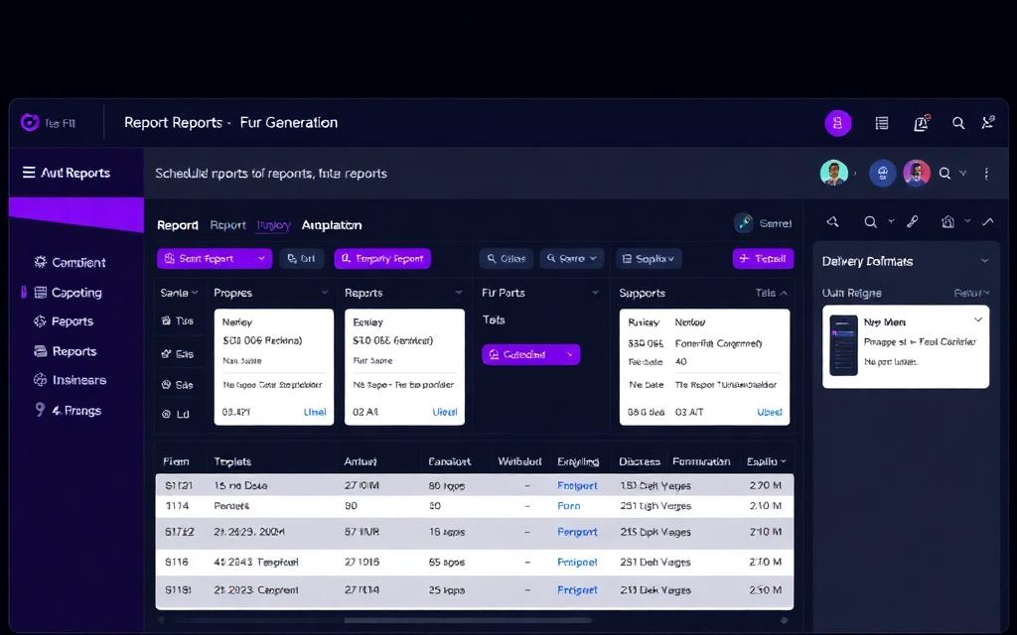
Task: Open the Scart Feport purple dropdown button
Action: click(215, 258)
